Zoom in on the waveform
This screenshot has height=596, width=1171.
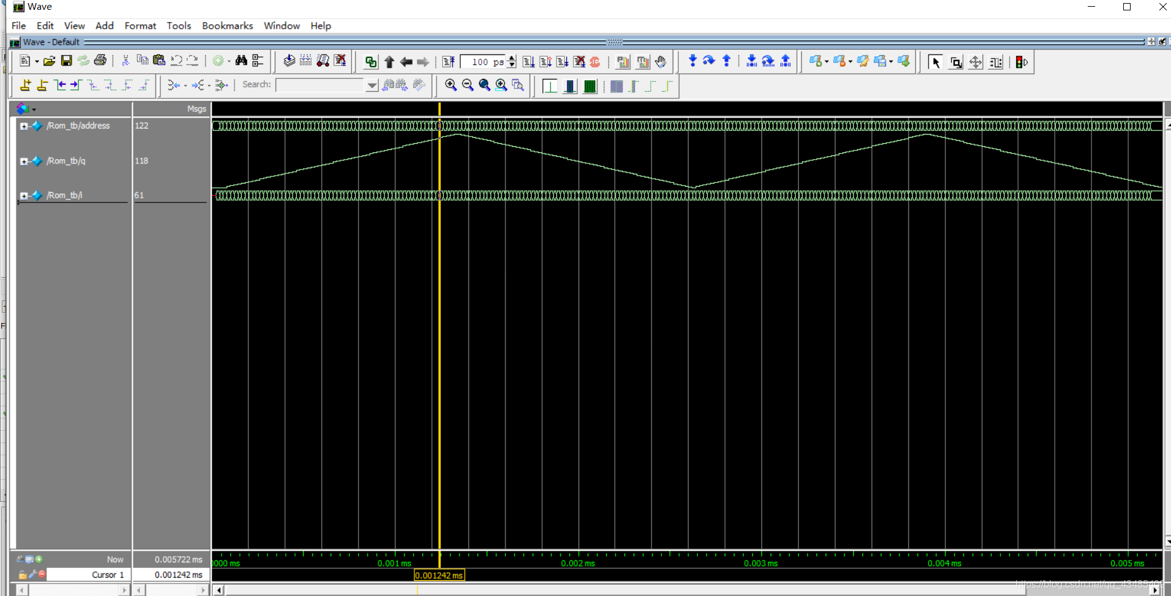click(x=451, y=85)
